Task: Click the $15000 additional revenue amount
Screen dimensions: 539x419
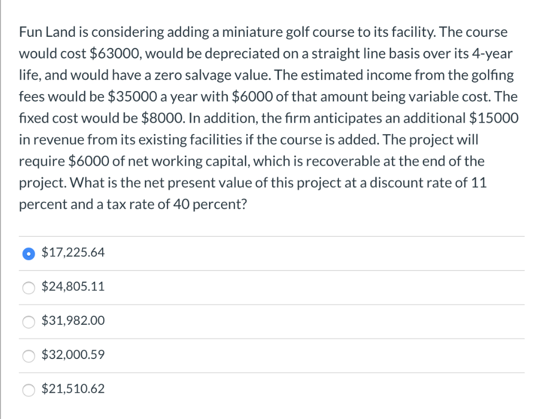Action: click(x=493, y=118)
